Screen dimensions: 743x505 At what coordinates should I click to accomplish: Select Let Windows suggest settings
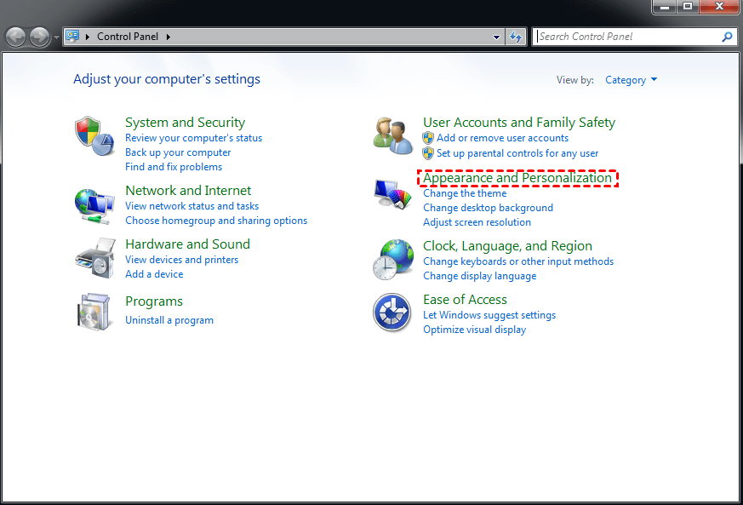(x=489, y=315)
